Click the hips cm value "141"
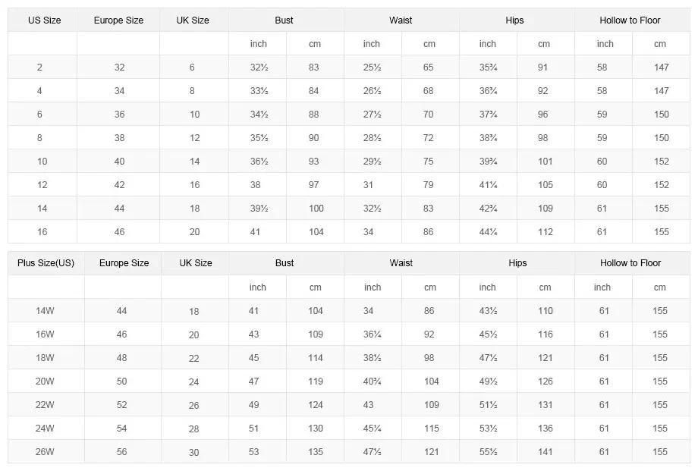This screenshot has height=471, width=698. (x=546, y=452)
